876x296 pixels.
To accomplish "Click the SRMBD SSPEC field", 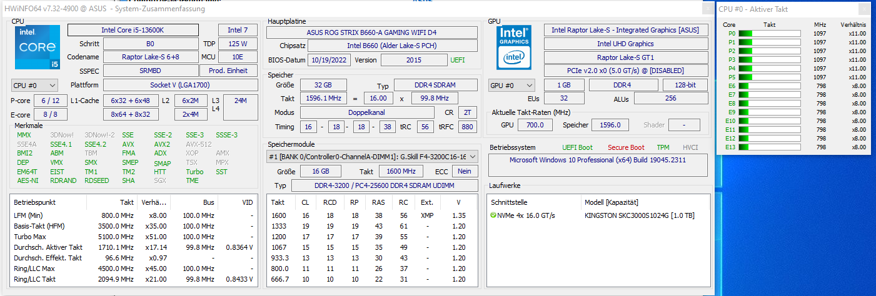I will click(150, 71).
